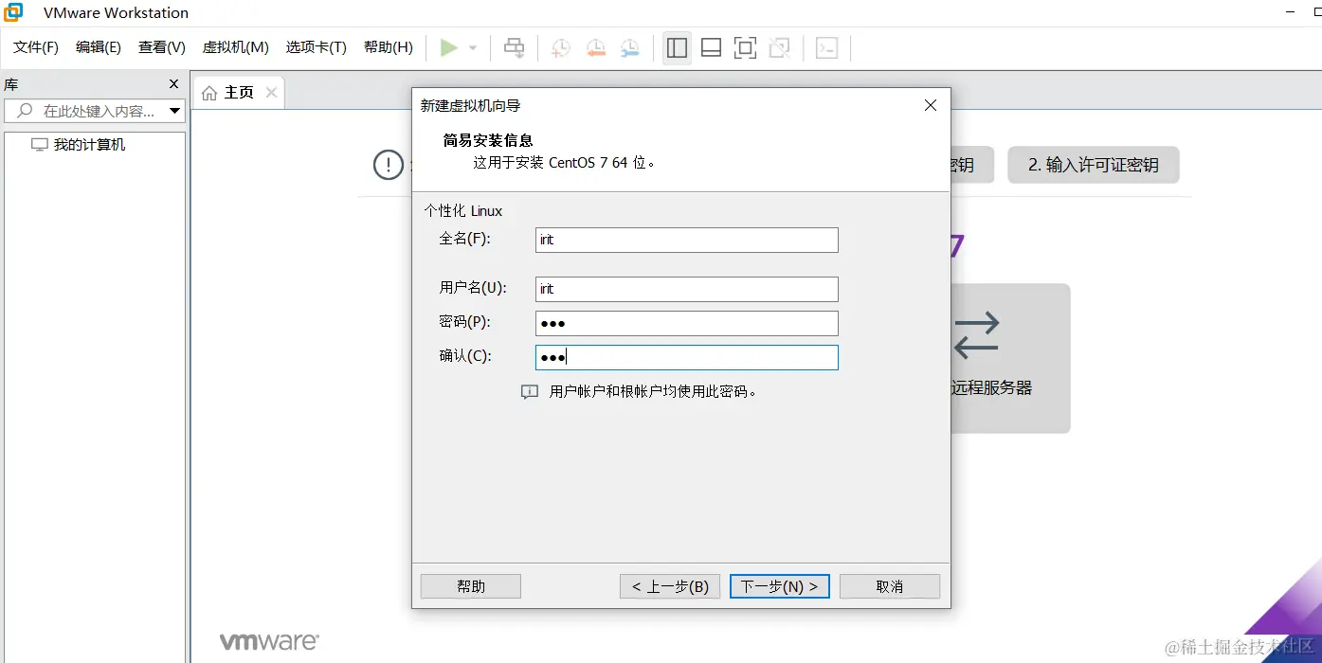Click the 上一步(B) back button
Image resolution: width=1322 pixels, height=663 pixels.
(x=670, y=586)
